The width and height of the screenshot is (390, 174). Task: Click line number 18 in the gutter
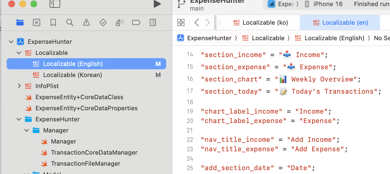coord(190,102)
